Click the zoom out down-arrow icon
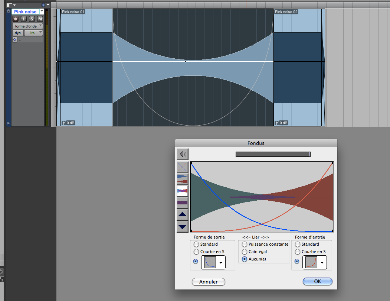The height and width of the screenshot is (301, 390). [x=183, y=226]
